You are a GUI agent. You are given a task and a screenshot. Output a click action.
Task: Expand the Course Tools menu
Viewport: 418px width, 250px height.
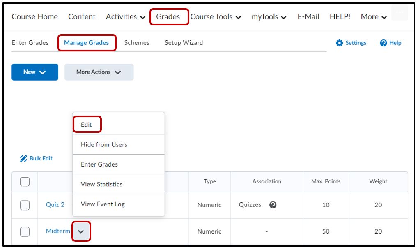[x=216, y=17]
